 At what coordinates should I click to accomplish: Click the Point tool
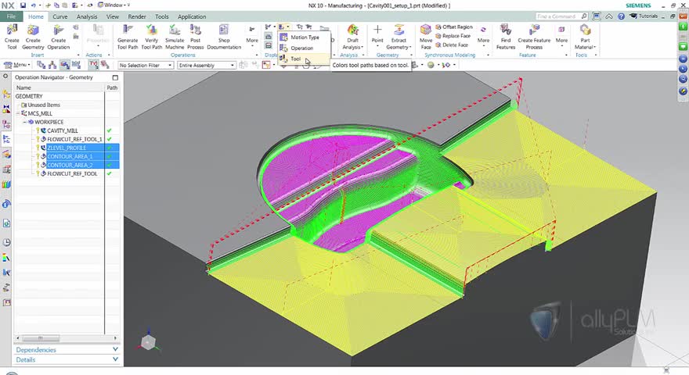(377, 34)
